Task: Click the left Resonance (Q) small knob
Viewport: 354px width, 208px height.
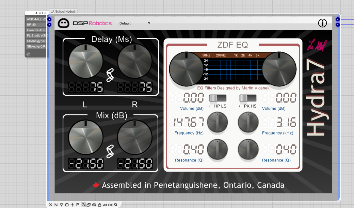Action: [218, 149]
